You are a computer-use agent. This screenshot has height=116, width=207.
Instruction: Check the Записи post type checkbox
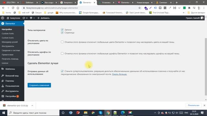62,30
